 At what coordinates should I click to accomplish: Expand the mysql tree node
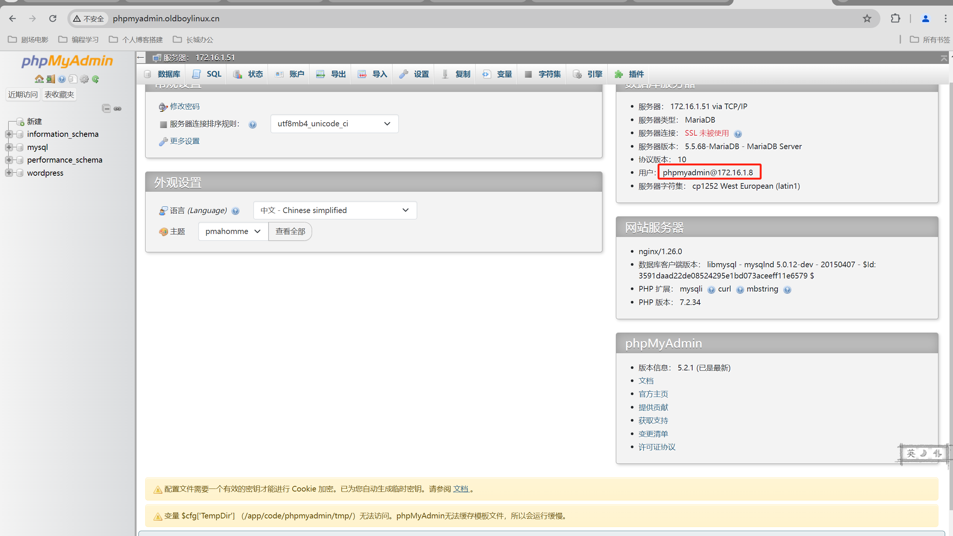pos(9,147)
